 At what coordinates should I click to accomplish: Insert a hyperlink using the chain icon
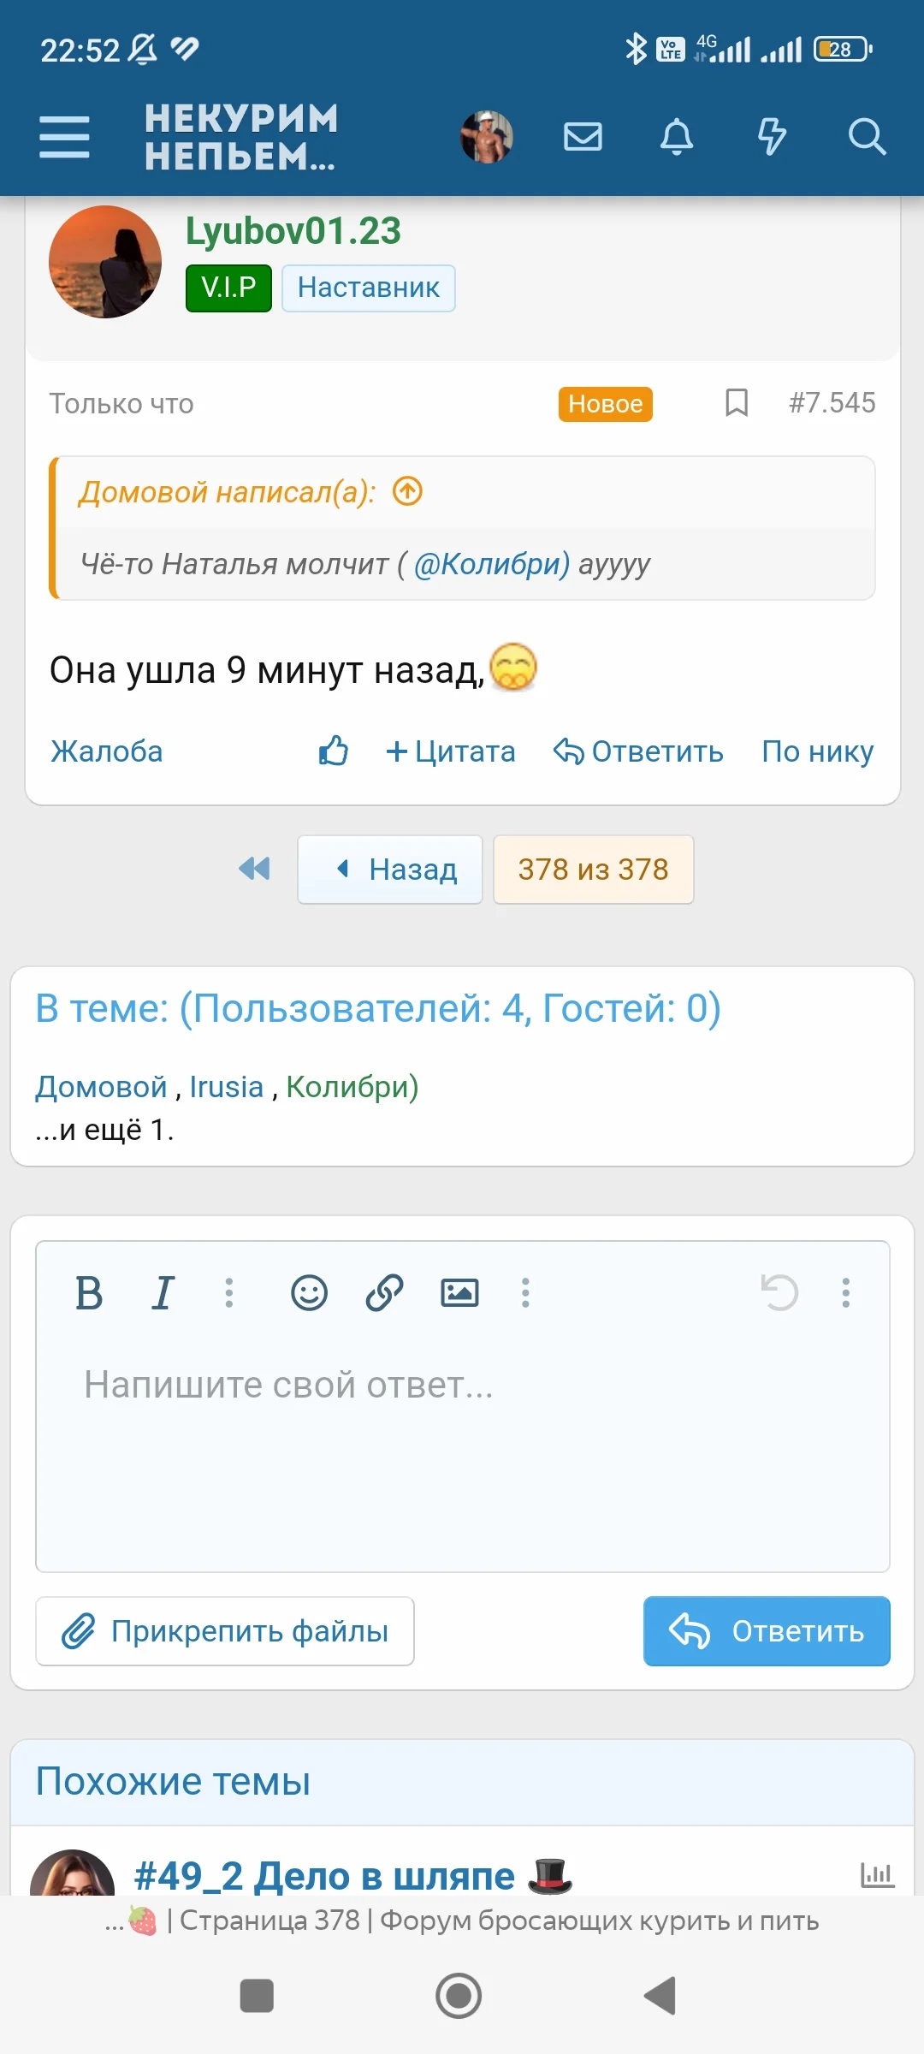pyautogui.click(x=382, y=1293)
